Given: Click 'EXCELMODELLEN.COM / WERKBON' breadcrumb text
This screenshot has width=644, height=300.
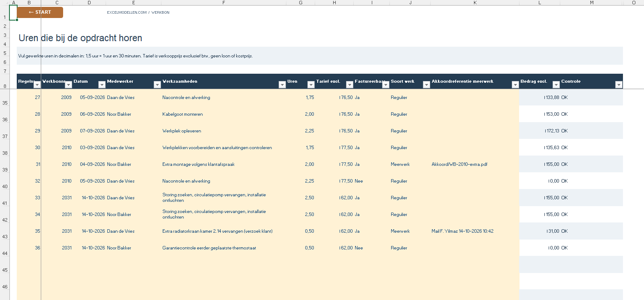Looking at the screenshot, I should pos(138,12).
